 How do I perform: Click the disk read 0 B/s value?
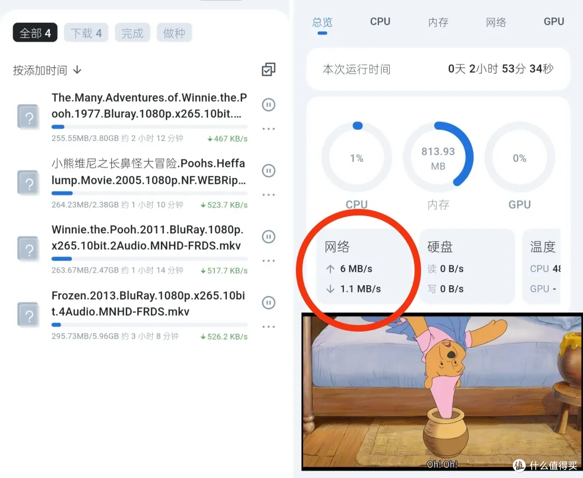tap(452, 268)
